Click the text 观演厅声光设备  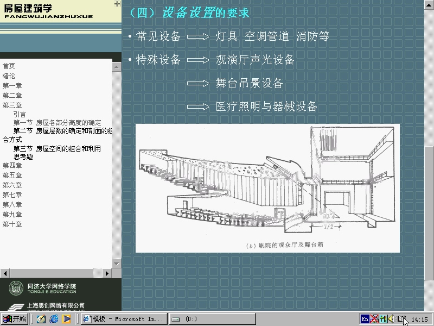pos(255,60)
